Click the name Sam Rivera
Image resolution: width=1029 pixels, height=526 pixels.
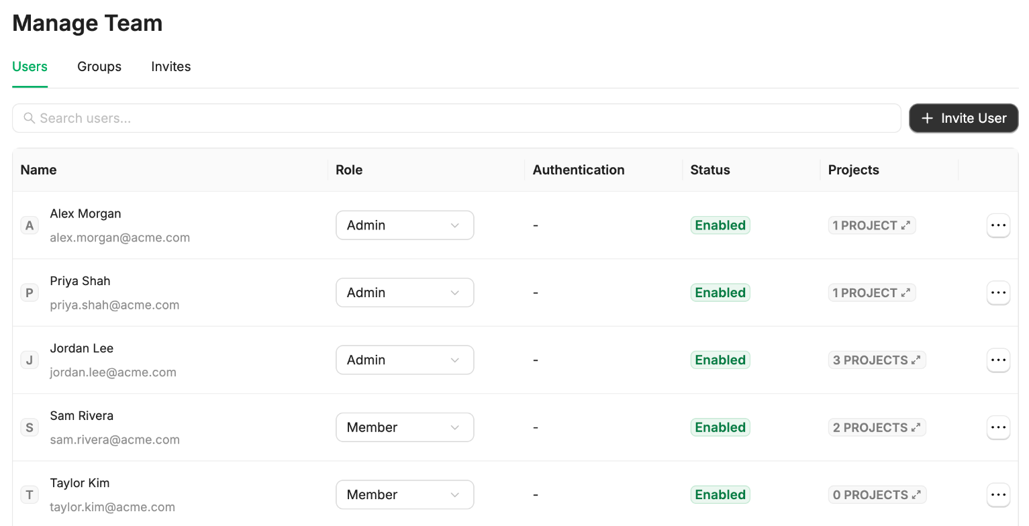click(81, 415)
